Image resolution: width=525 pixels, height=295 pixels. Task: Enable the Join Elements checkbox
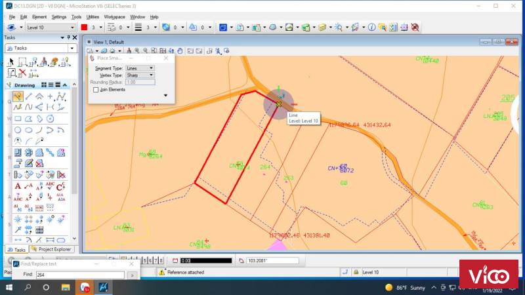[x=96, y=90]
